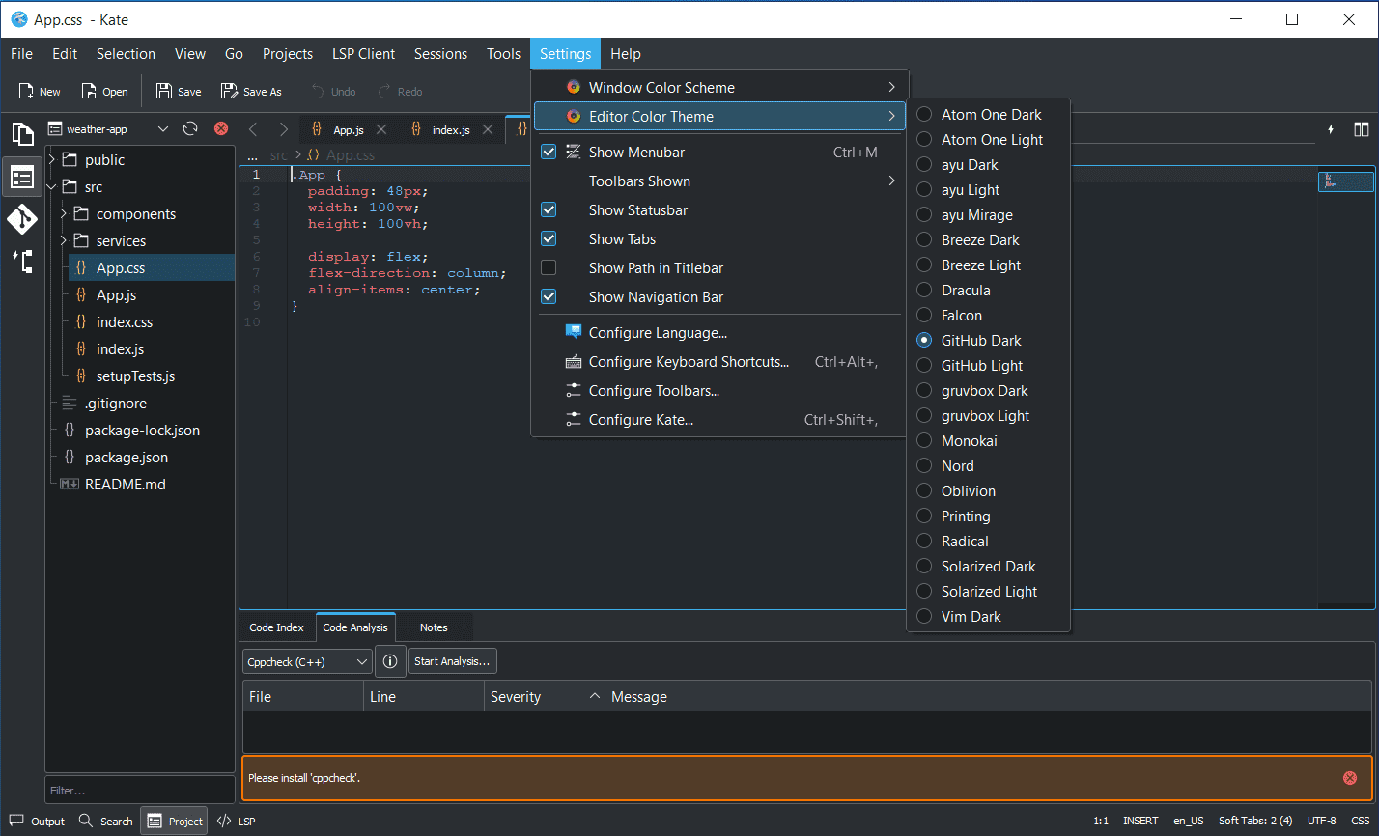Image resolution: width=1379 pixels, height=836 pixels.
Task: Select the Dracula editor theme
Action: pos(966,291)
